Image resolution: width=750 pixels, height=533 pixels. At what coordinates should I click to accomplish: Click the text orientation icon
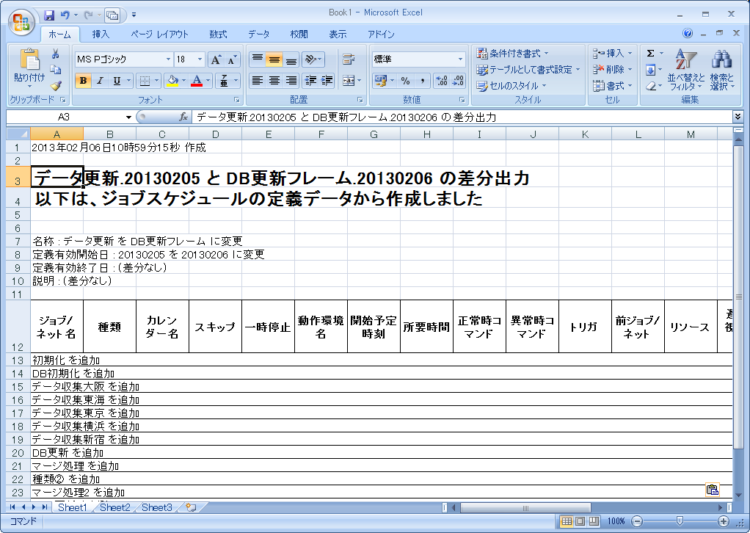pyautogui.click(x=313, y=59)
